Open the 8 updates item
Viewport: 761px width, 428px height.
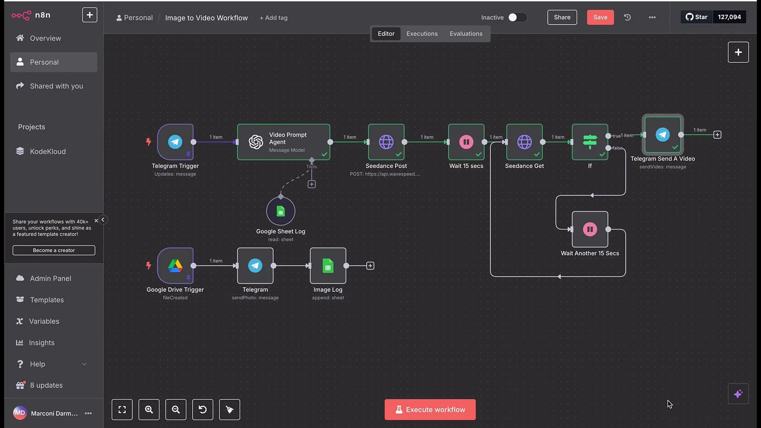point(54,385)
